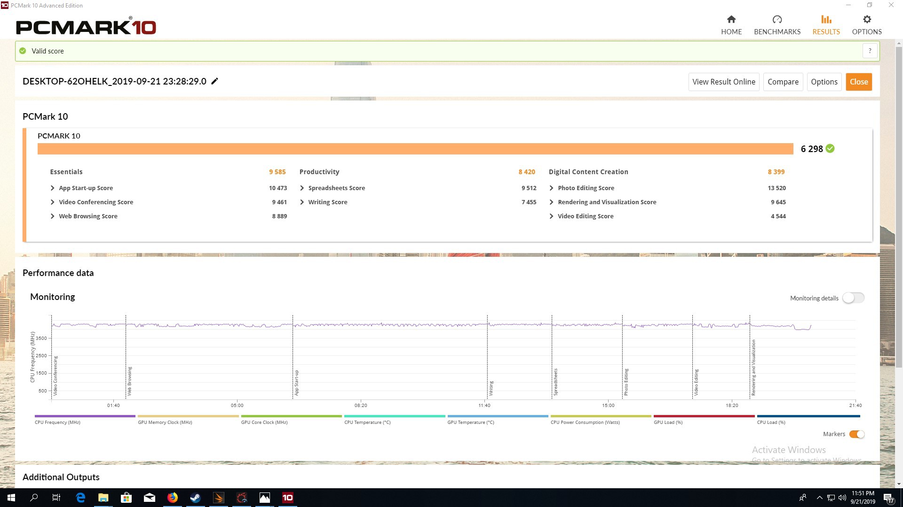The height and width of the screenshot is (507, 903).
Task: Click the question mark help icon
Action: coord(870,51)
